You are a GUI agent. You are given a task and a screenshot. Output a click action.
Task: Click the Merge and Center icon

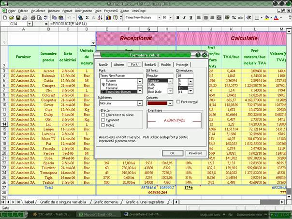point(219,18)
